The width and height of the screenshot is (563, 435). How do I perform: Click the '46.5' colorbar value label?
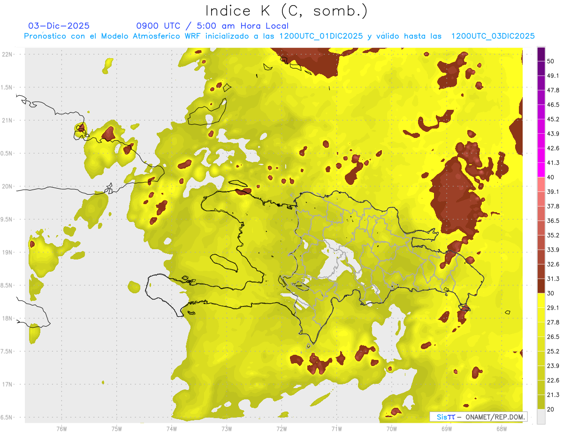(553, 105)
